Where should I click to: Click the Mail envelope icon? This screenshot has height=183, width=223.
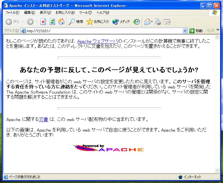(147, 22)
